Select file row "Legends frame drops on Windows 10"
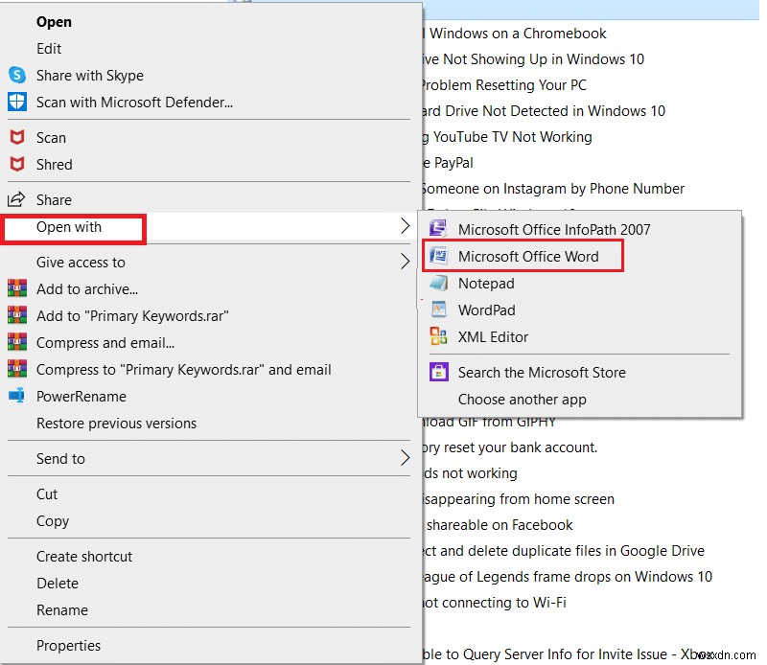767x665 pixels. [568, 577]
